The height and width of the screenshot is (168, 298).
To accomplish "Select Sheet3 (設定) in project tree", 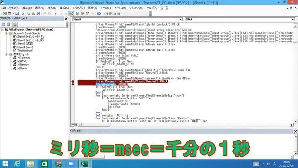I will pyautogui.click(x=25, y=43).
